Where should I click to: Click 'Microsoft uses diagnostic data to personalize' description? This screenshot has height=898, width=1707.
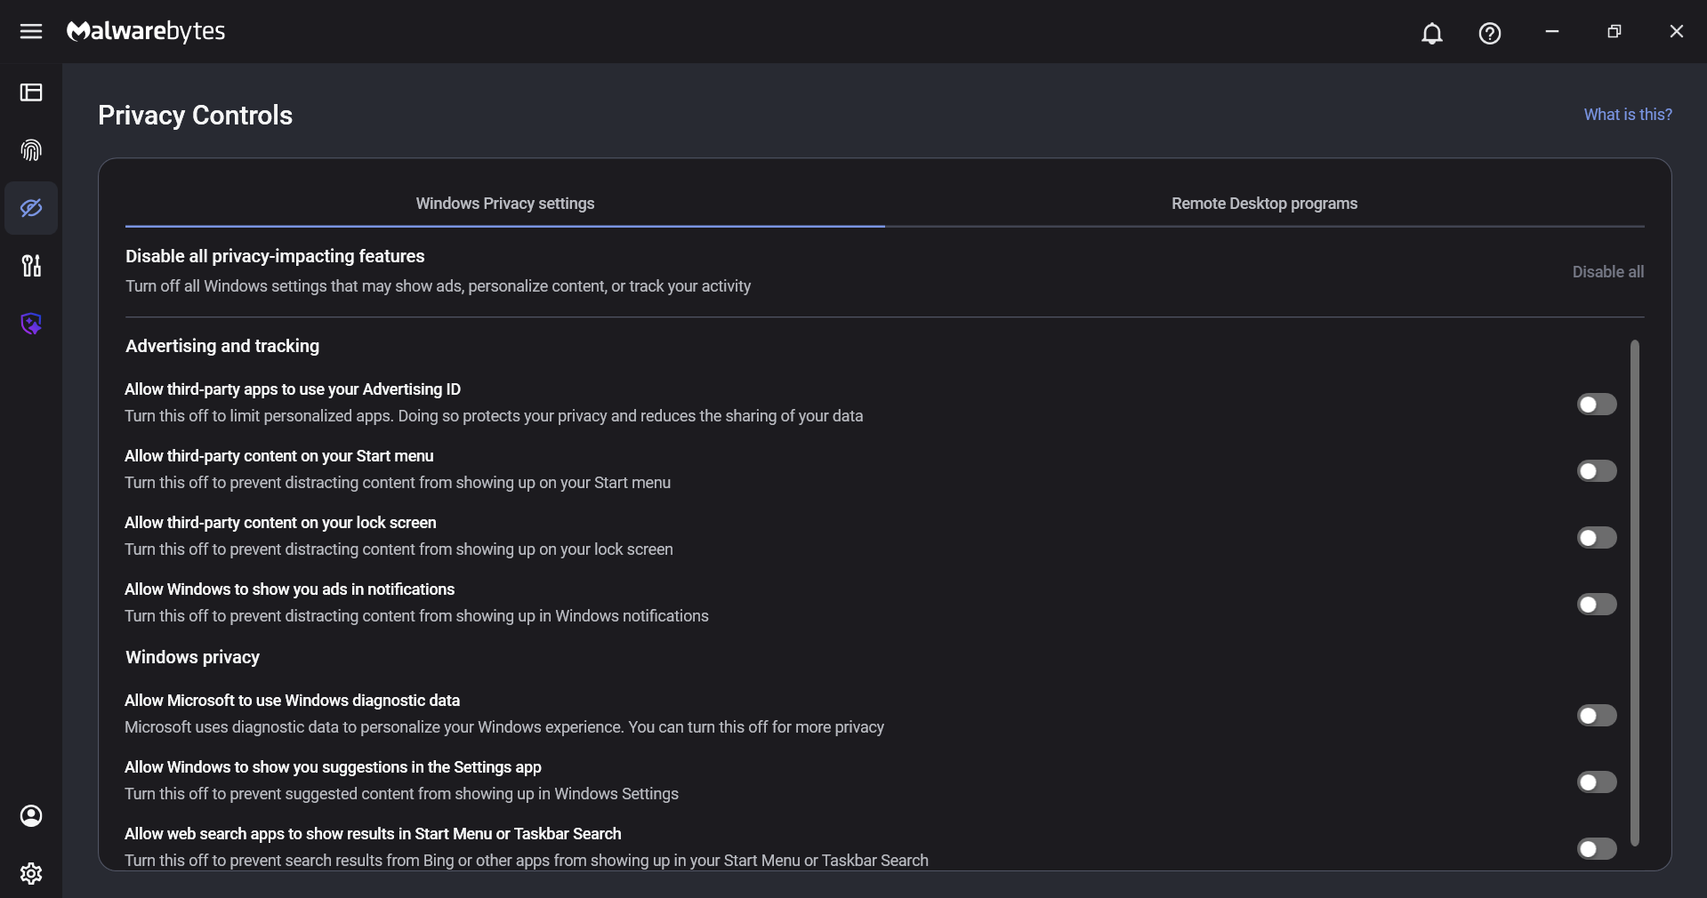504,727
